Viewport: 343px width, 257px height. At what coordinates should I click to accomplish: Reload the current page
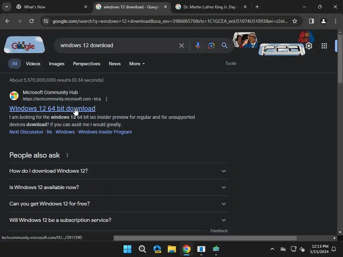pos(31,21)
